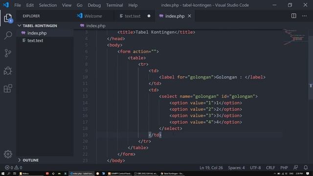Screen dimensions: 313x176
Task: Click the VS Code logo in title bar
Action: [x=6, y=5]
